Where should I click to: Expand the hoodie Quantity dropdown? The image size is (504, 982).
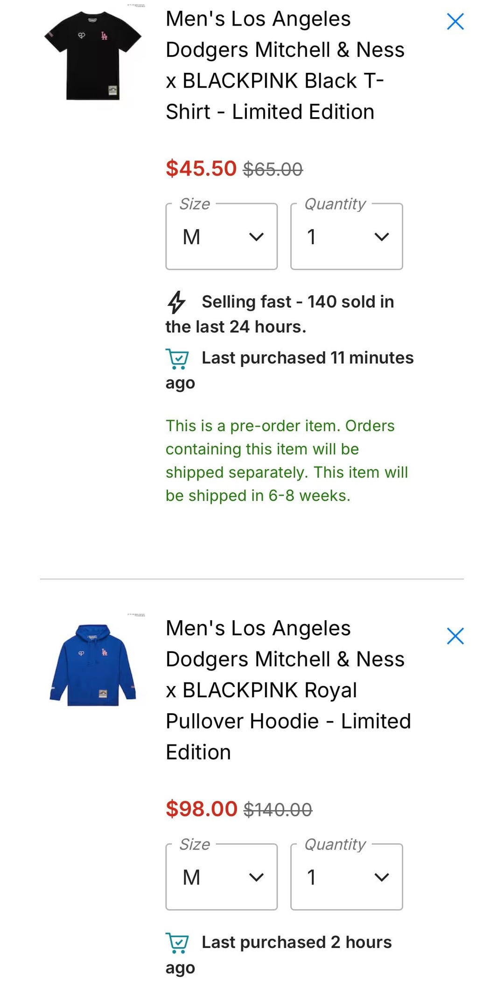tap(347, 877)
